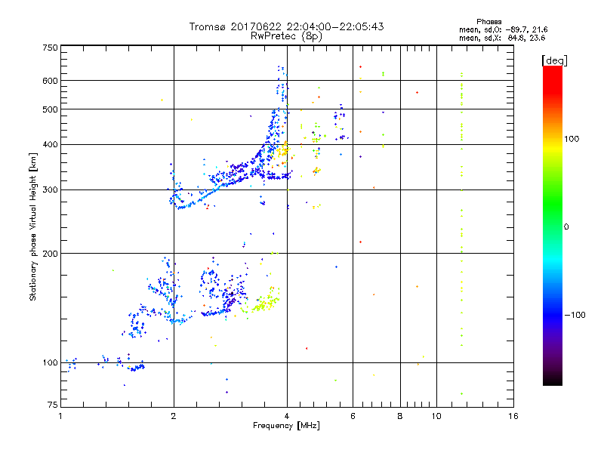This screenshot has height=453, width=604.
Task: Click the 200 tick on the height axis
Action: tap(50, 253)
